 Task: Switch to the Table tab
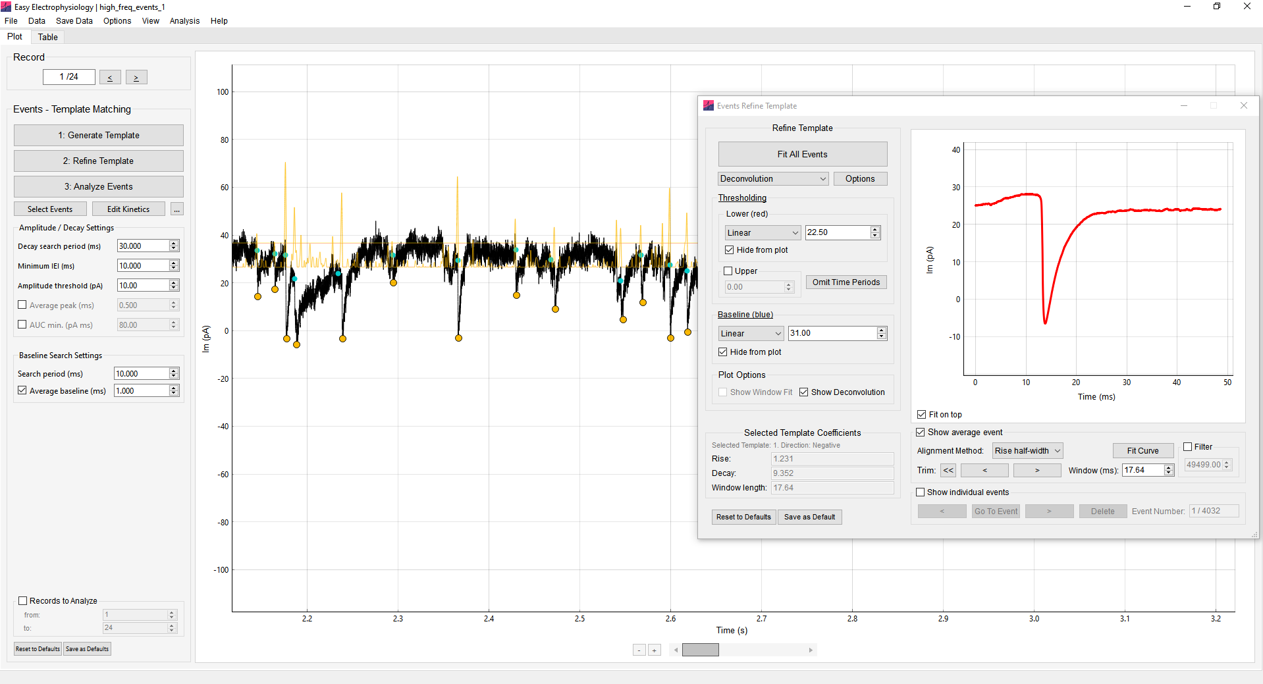(x=47, y=38)
